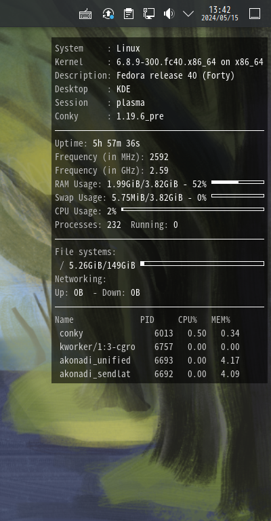Click the Swap usage progress bar

tap(238, 195)
